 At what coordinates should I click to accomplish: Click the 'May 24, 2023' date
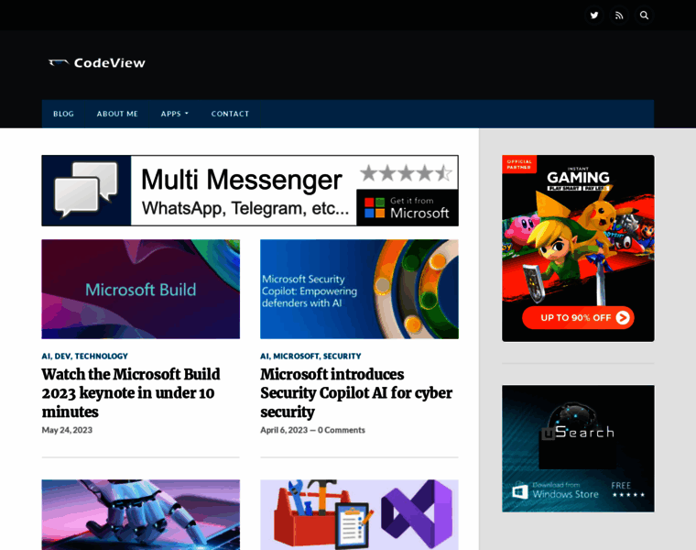[67, 430]
